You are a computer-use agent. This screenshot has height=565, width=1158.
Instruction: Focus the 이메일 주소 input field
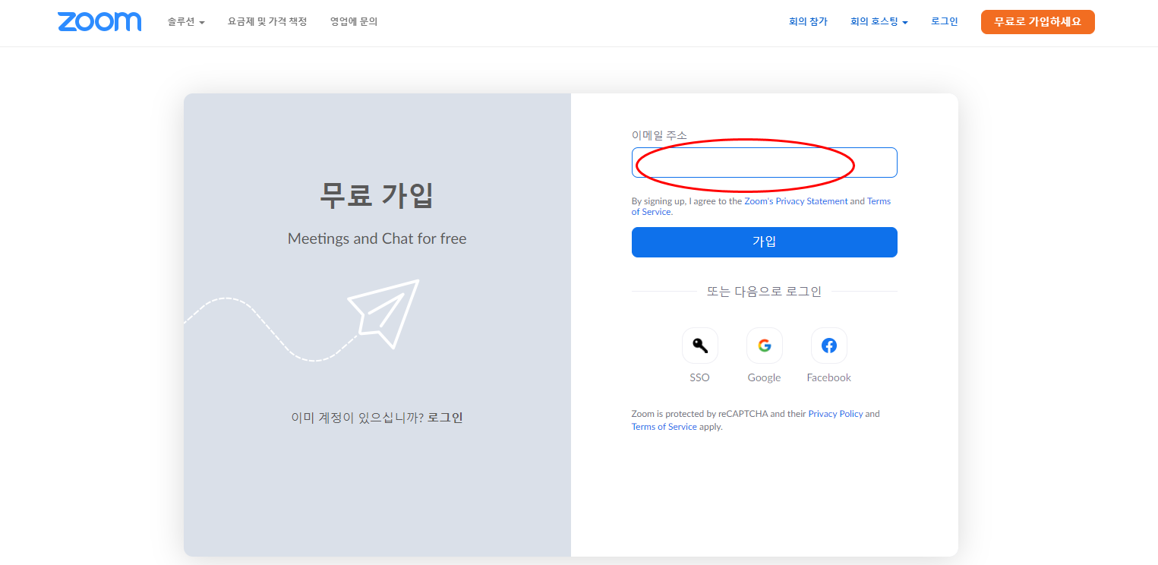[764, 163]
